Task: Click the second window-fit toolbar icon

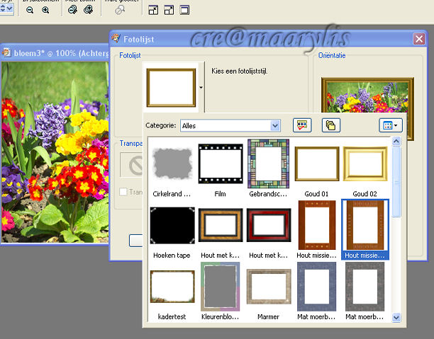Action: click(169, 11)
